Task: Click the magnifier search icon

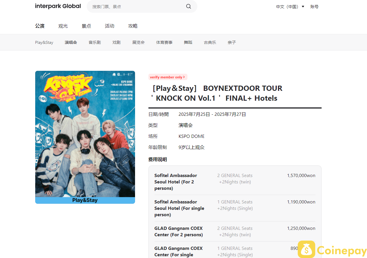Action: 189,6
